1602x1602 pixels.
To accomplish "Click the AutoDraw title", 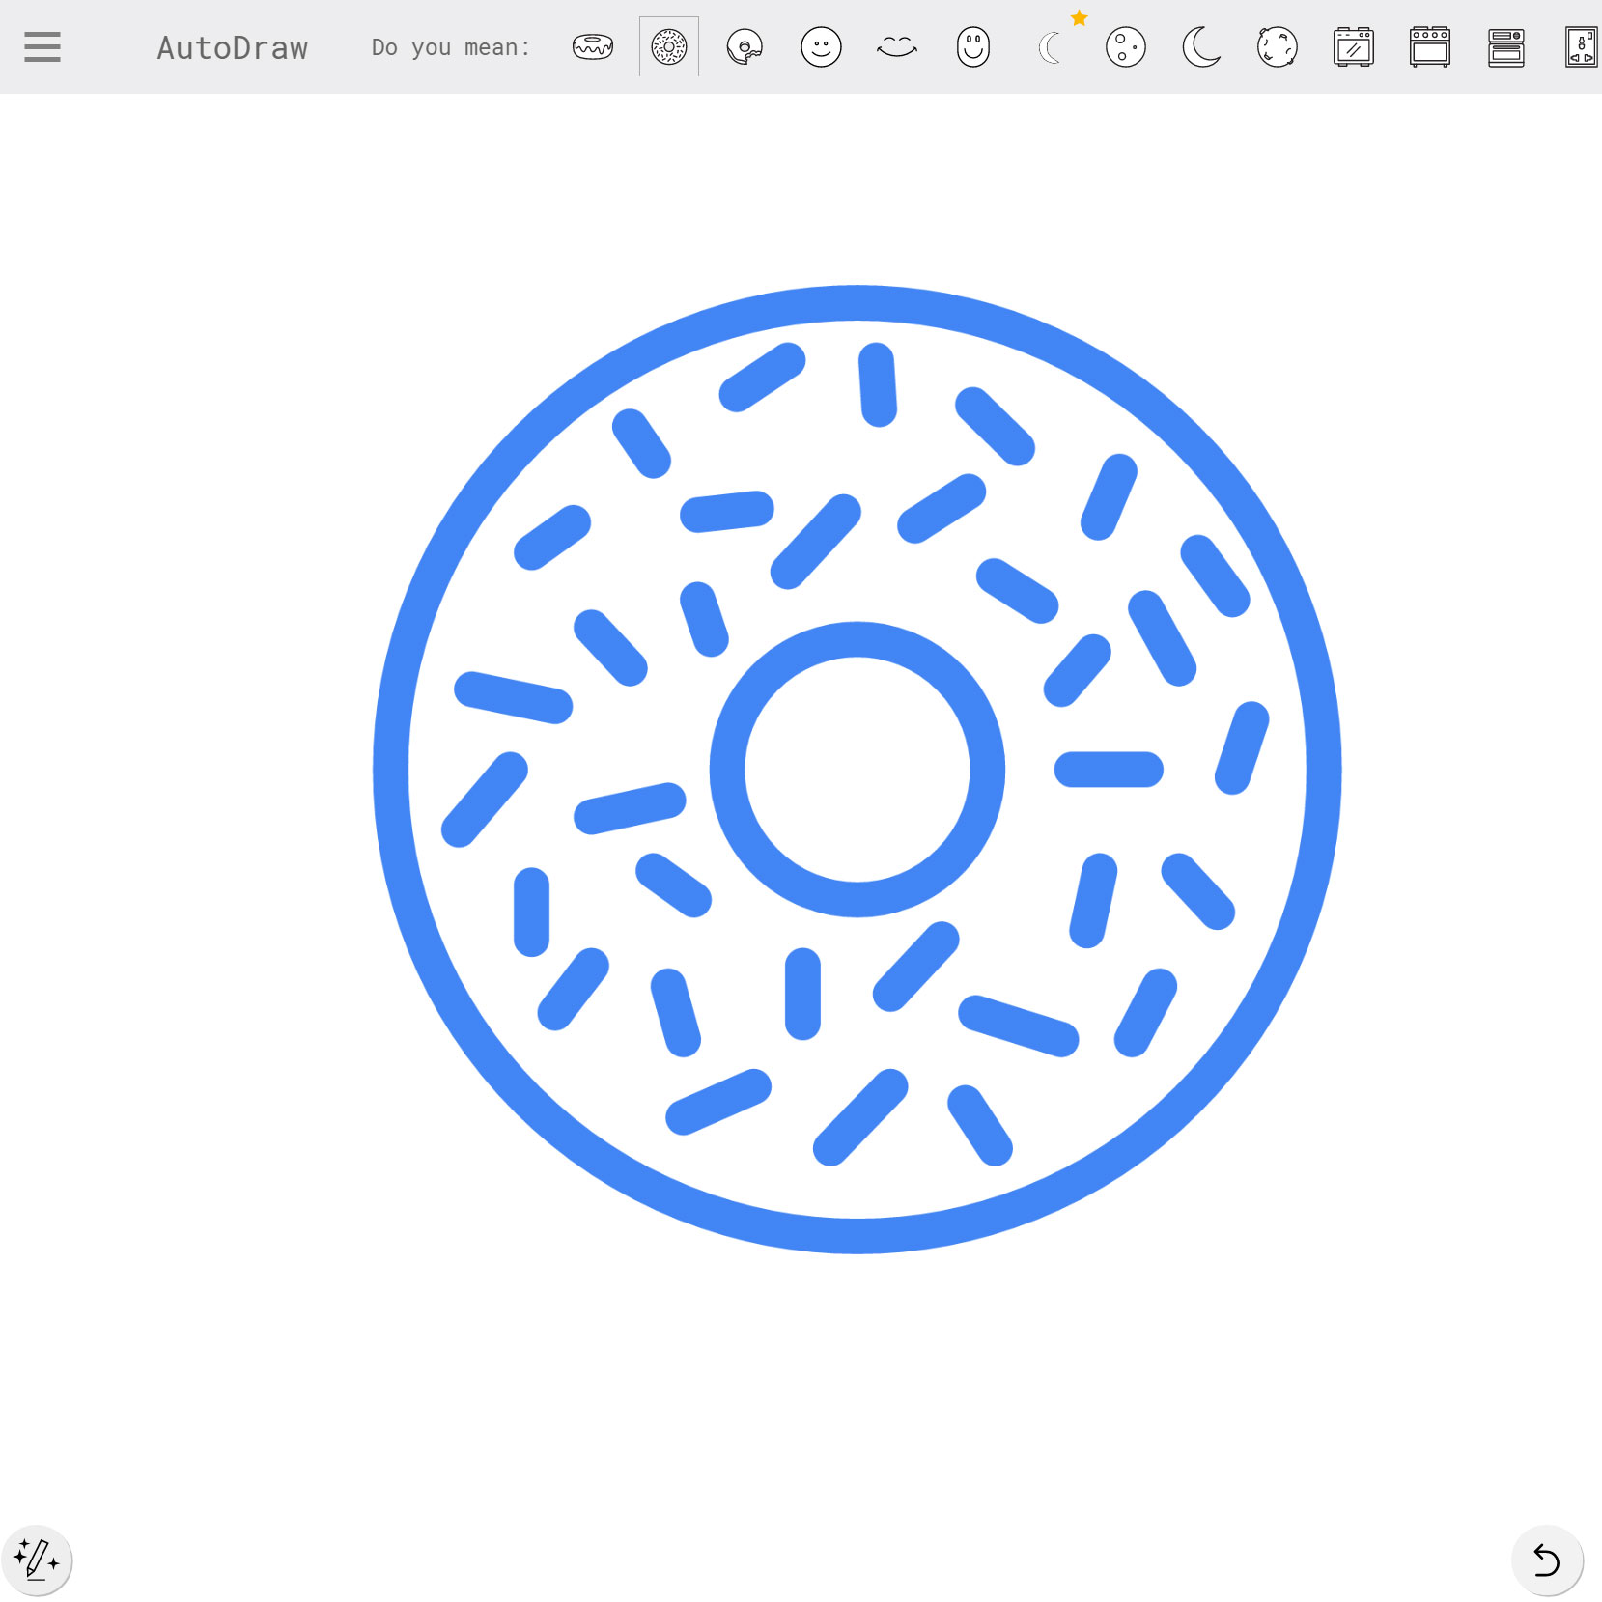I will point(232,47).
